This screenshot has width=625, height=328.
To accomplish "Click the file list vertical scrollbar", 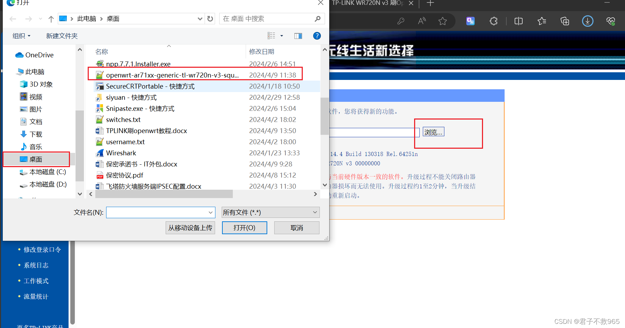I will click(324, 116).
